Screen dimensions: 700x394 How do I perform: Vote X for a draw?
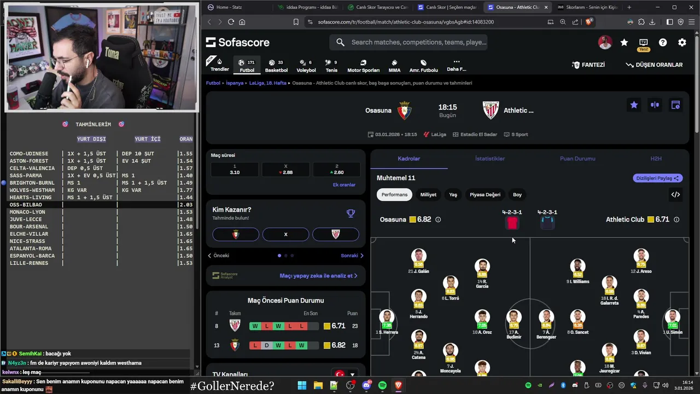[285, 234]
